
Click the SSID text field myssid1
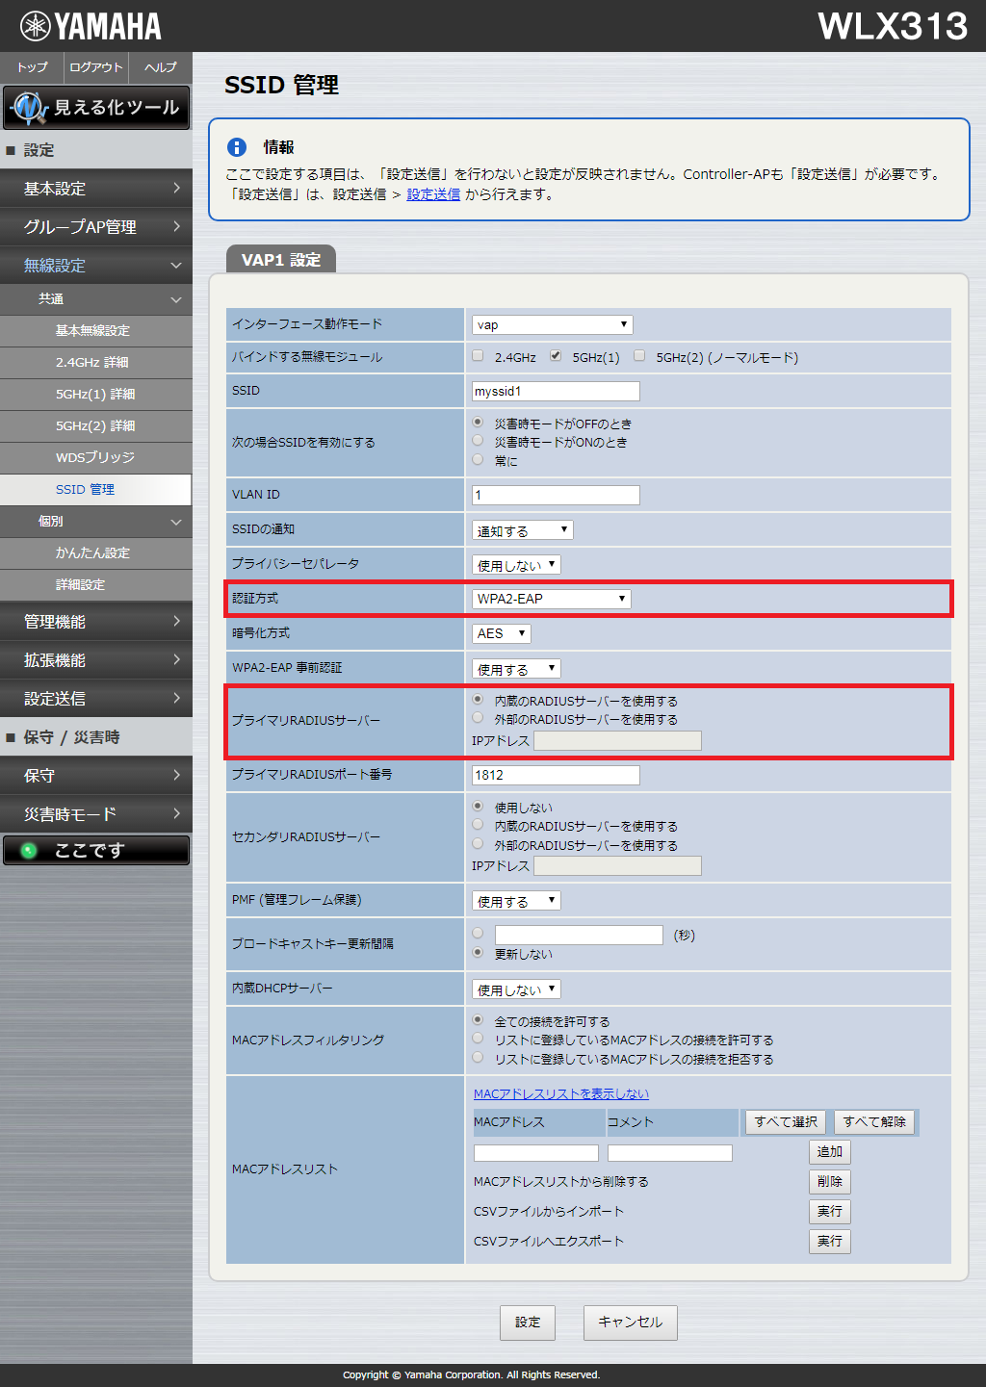pyautogui.click(x=556, y=391)
